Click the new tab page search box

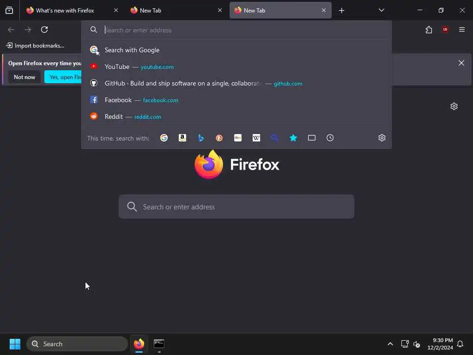236,207
